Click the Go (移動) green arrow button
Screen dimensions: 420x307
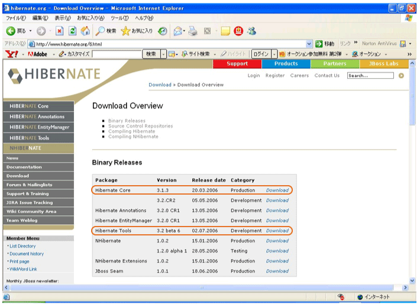[325, 44]
